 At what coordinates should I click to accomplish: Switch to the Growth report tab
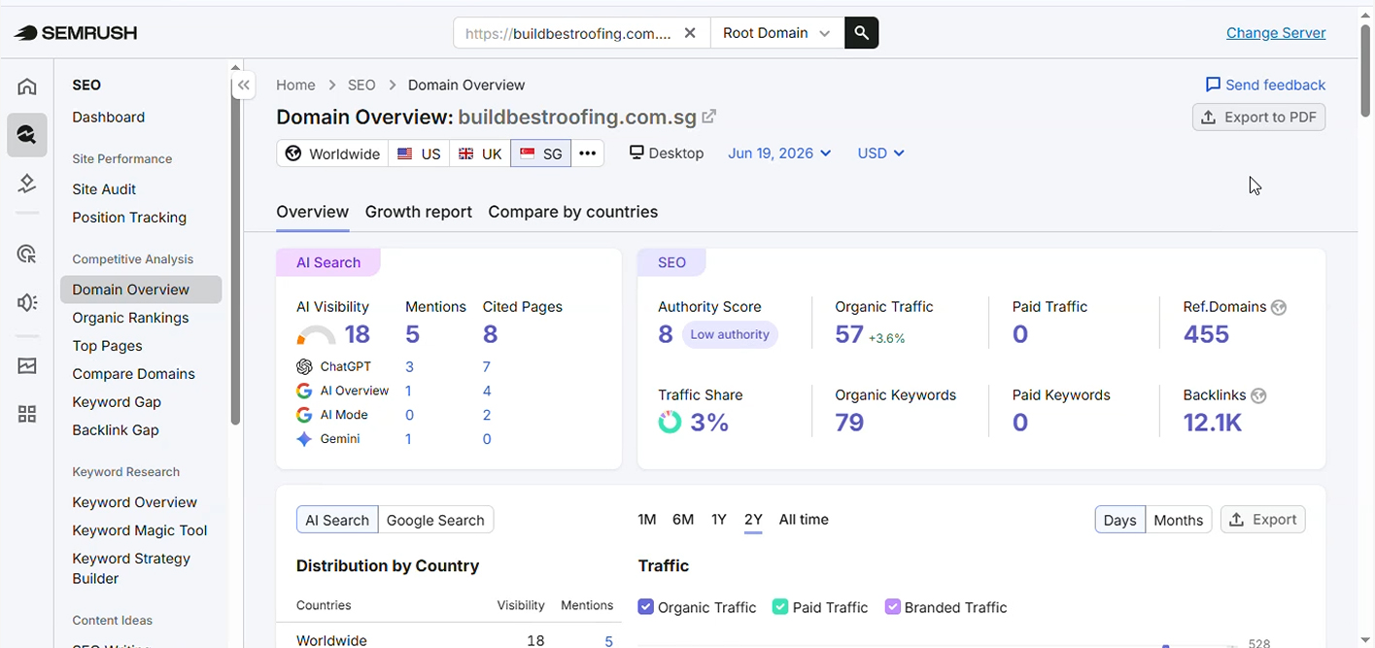coord(419,212)
